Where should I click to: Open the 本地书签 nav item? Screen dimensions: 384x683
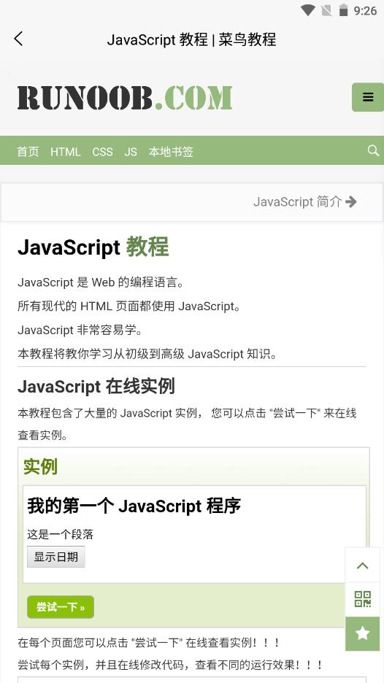coord(170,152)
